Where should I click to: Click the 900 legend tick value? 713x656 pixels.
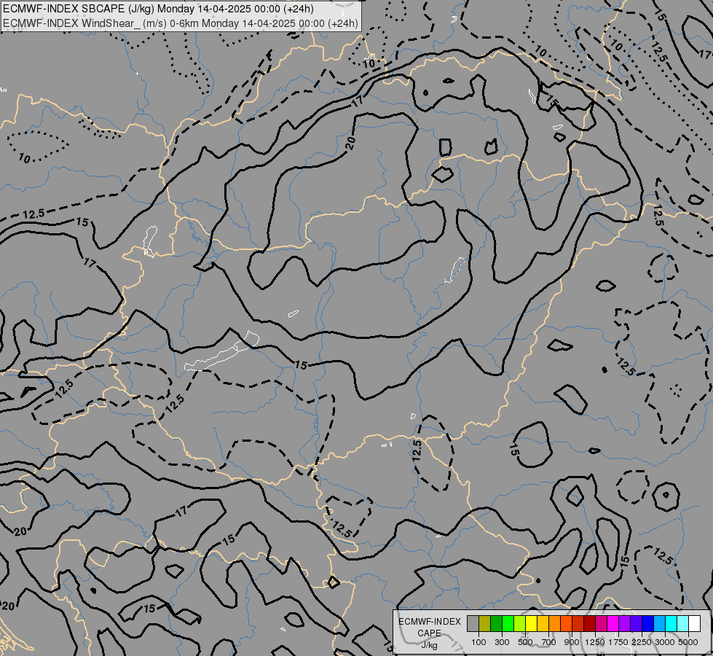tap(572, 642)
